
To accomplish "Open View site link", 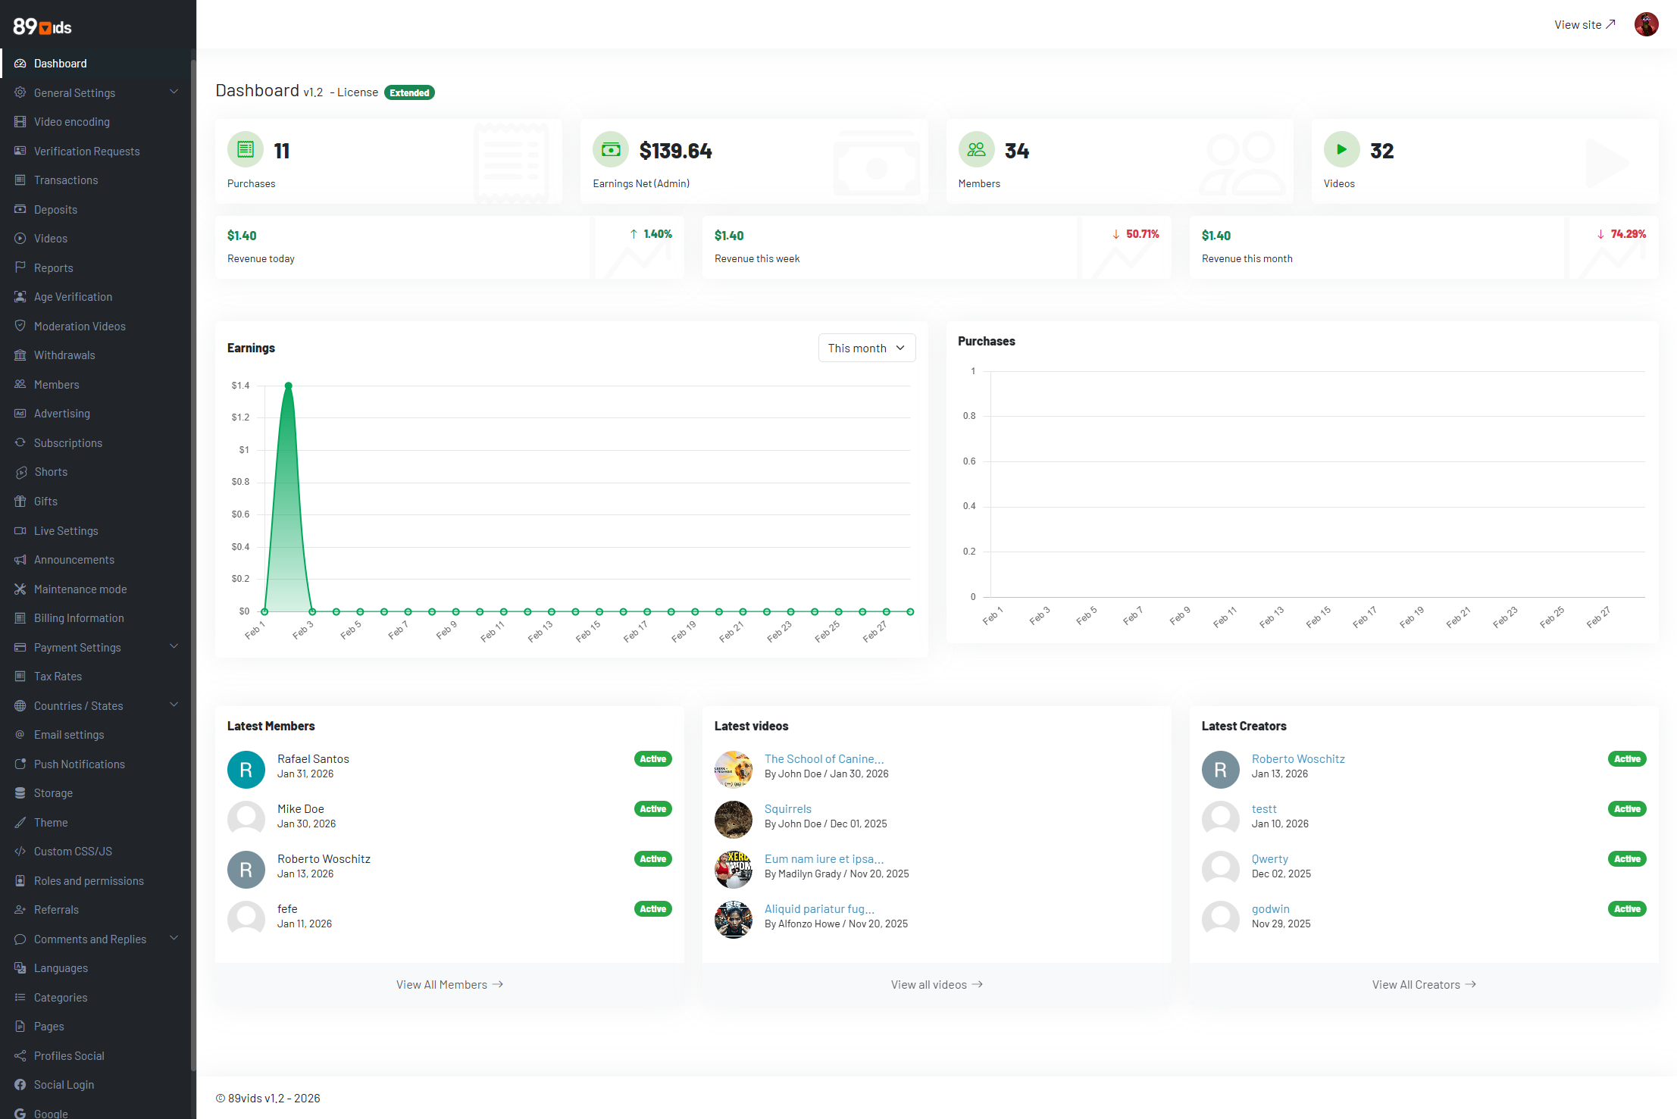I will click(1585, 24).
